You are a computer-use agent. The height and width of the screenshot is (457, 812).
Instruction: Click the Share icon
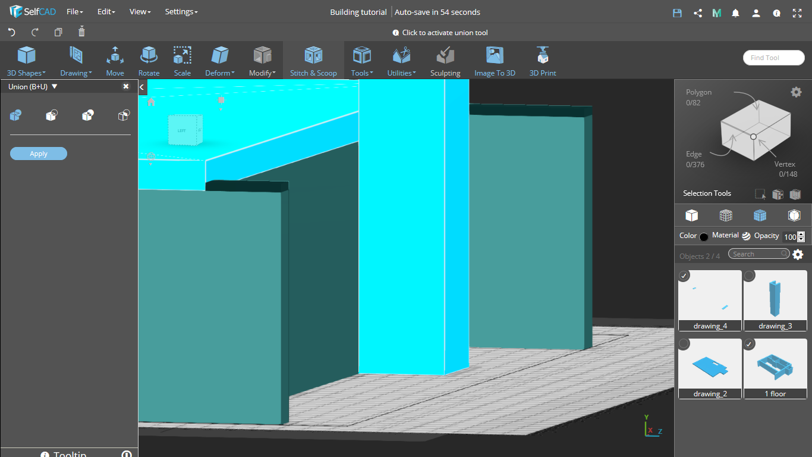[x=698, y=12]
